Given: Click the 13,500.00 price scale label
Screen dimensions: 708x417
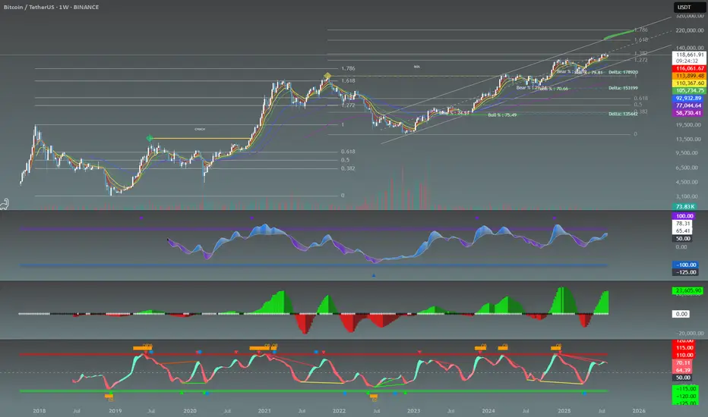Looking at the screenshot, I should [x=688, y=140].
